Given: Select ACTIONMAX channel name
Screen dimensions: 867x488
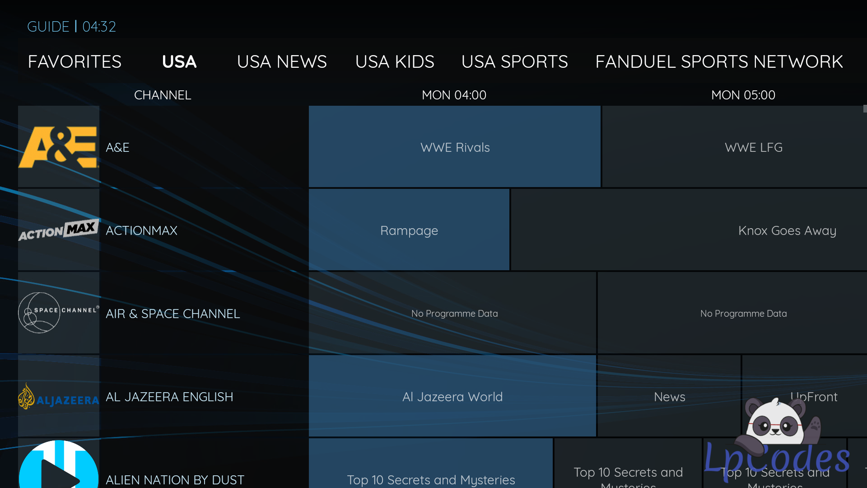Looking at the screenshot, I should pos(141,230).
